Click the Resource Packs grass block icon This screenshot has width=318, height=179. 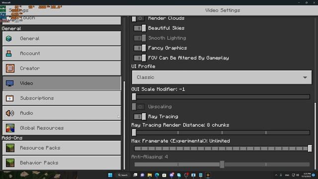(x=10, y=148)
